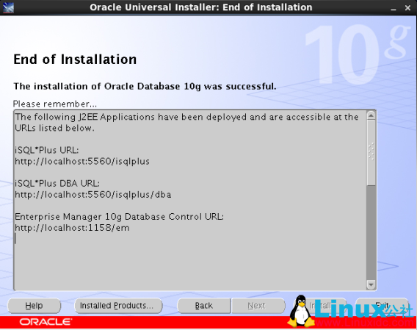Click 'Enterprise Manager 10g Database Control URL:' line
This screenshot has width=417, height=330.
(120, 217)
